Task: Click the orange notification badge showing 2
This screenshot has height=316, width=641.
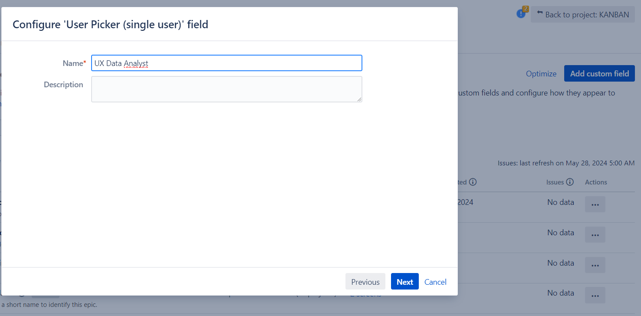Action: tap(526, 9)
